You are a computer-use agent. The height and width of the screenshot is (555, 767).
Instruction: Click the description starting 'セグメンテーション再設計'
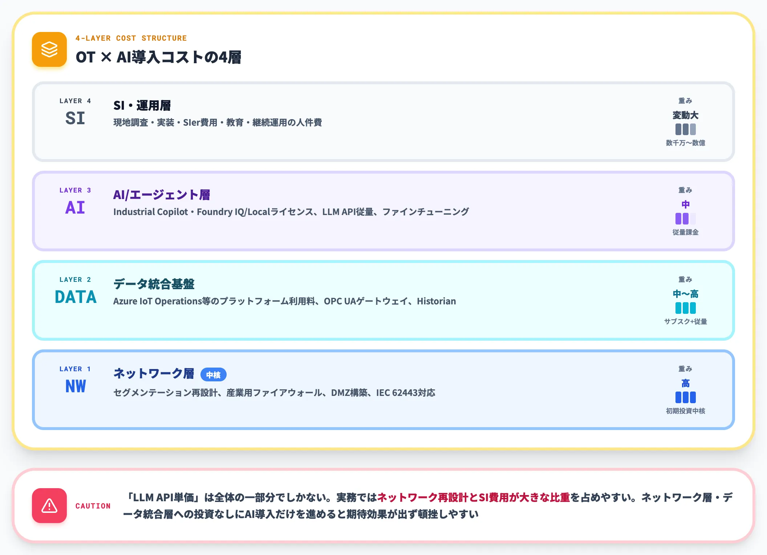pyautogui.click(x=274, y=393)
